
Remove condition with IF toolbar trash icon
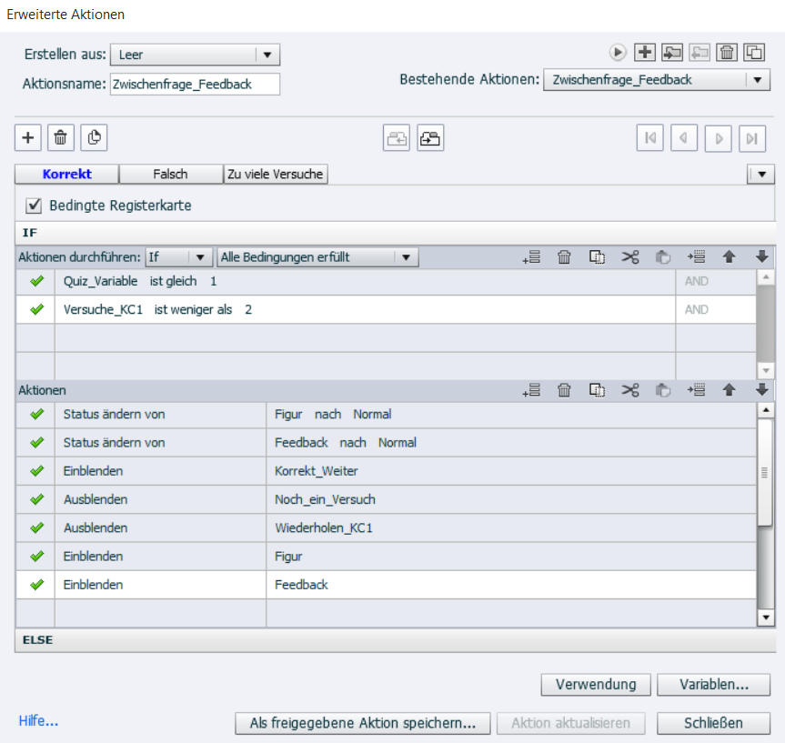pyautogui.click(x=564, y=257)
